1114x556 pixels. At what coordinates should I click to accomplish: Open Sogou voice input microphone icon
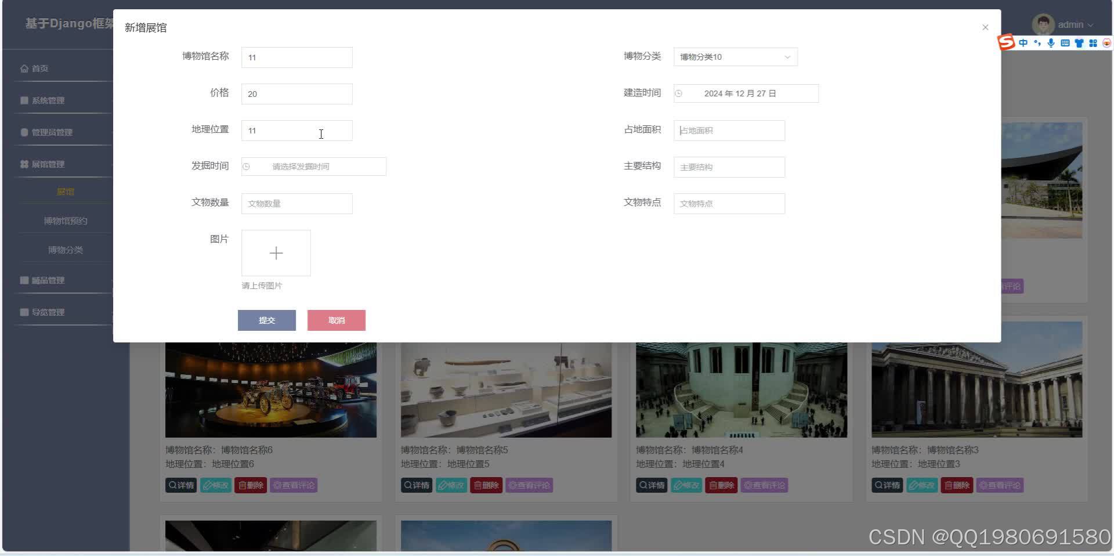(1050, 42)
